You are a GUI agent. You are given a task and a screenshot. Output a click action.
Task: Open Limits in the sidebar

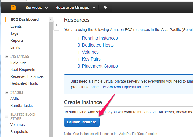15,47
